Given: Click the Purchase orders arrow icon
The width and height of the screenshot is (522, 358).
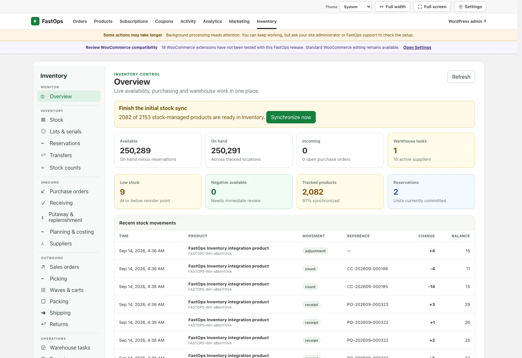Looking at the screenshot, I should click(x=43, y=192).
